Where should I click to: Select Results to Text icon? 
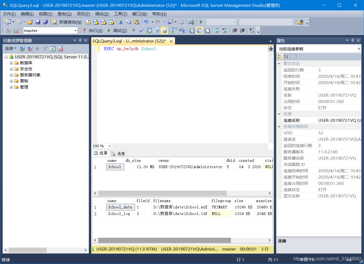[x=192, y=30]
